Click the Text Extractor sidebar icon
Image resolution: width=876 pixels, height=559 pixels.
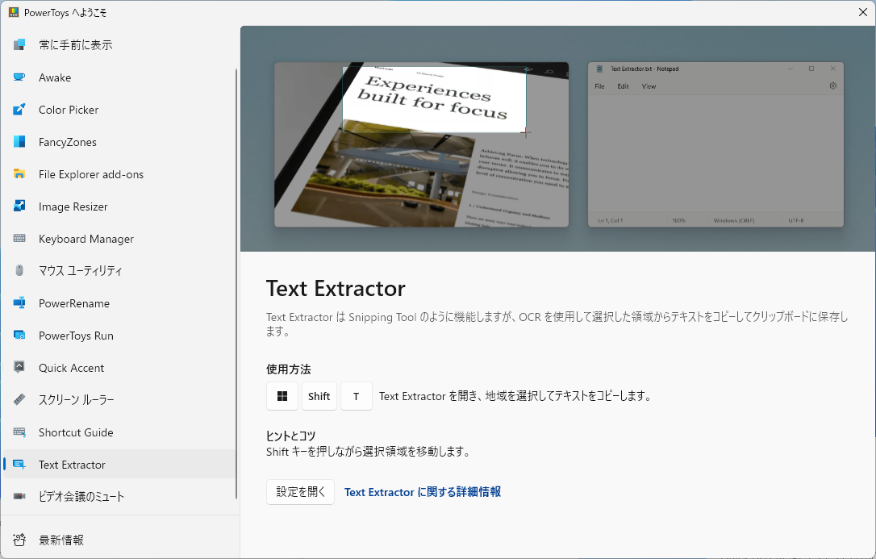tap(19, 464)
